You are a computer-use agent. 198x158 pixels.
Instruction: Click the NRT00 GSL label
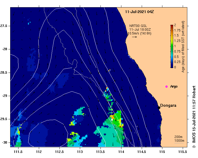138,26
